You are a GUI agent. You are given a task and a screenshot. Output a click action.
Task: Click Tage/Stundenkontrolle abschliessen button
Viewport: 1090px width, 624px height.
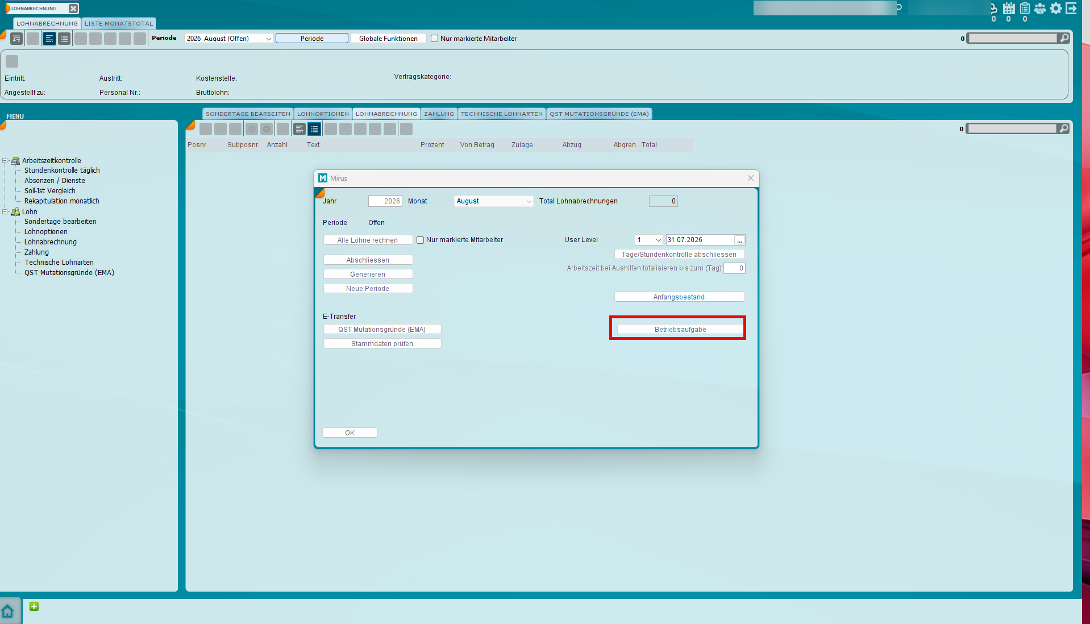679,254
